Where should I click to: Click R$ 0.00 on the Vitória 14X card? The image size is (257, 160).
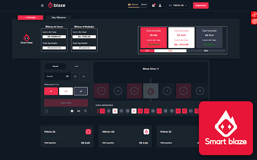pyautogui.click(x=144, y=143)
